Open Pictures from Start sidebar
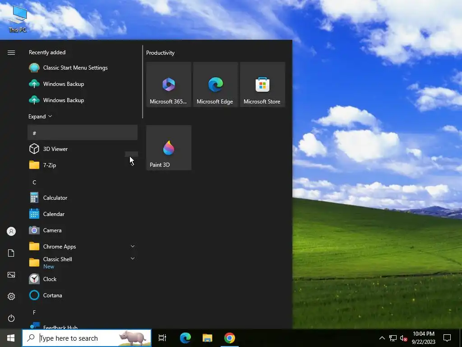This screenshot has width=462, height=347. (x=11, y=275)
